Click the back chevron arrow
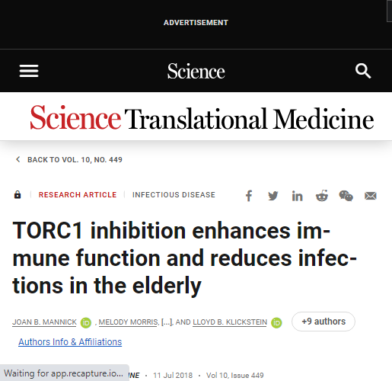The width and height of the screenshot is (392, 381). point(18,159)
